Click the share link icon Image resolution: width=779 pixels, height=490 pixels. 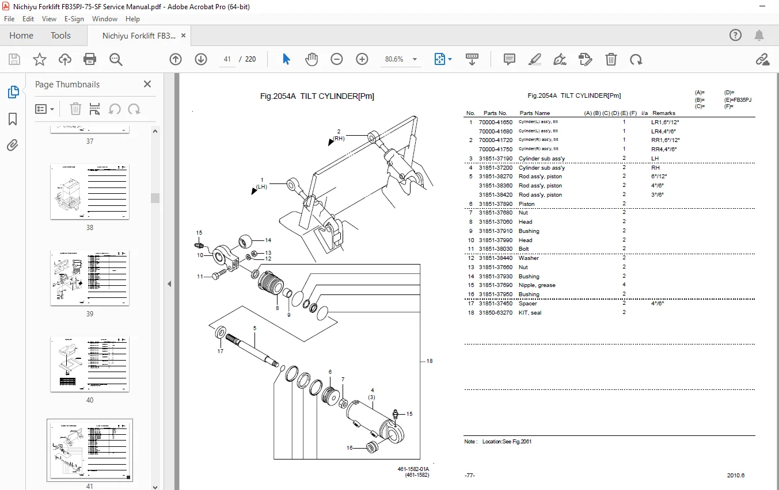click(763, 59)
